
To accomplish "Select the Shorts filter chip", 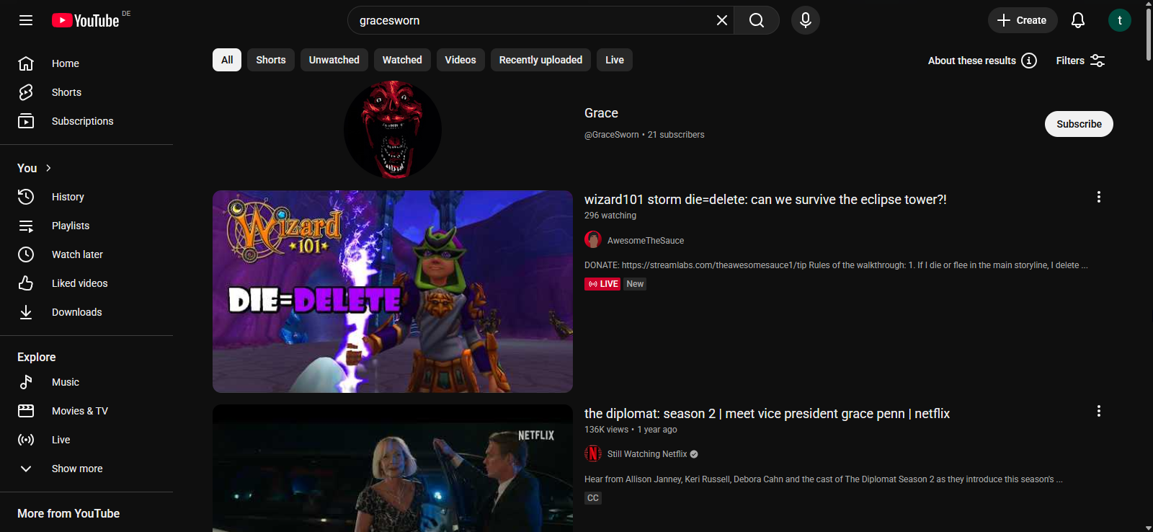I will (271, 60).
